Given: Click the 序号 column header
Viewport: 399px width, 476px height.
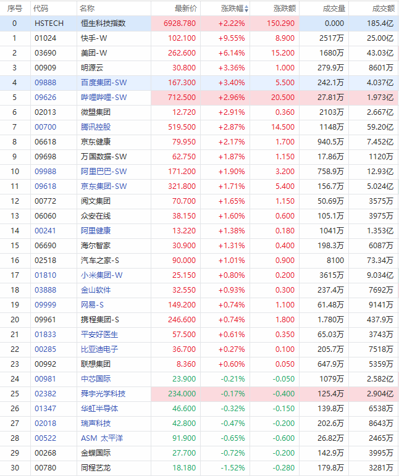Looking at the screenshot, I should point(15,9).
